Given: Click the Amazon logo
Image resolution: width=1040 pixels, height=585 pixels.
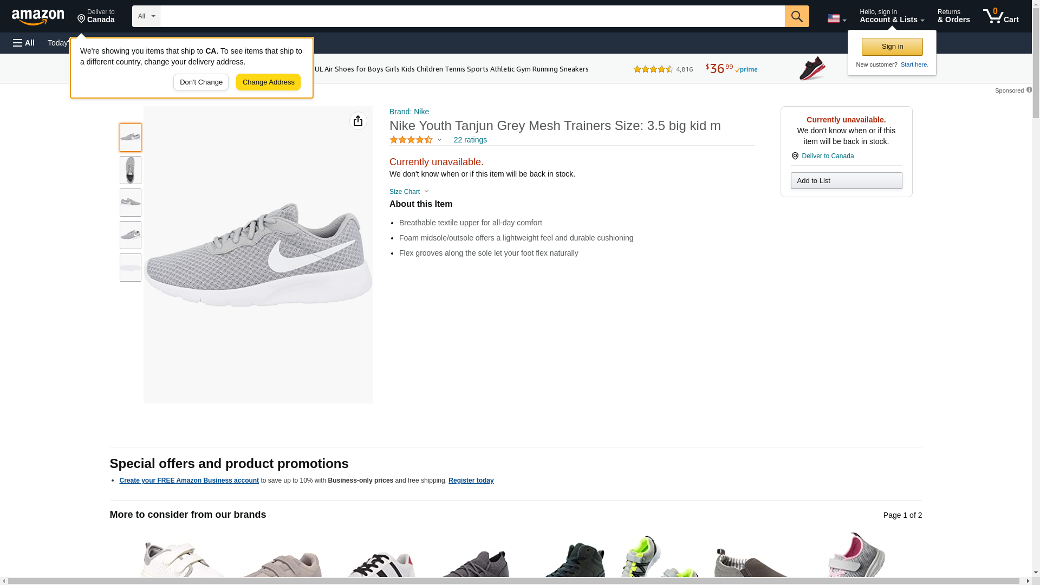Looking at the screenshot, I should (x=38, y=17).
